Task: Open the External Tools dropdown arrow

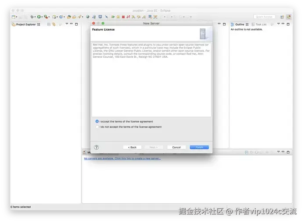Action: [49, 17]
